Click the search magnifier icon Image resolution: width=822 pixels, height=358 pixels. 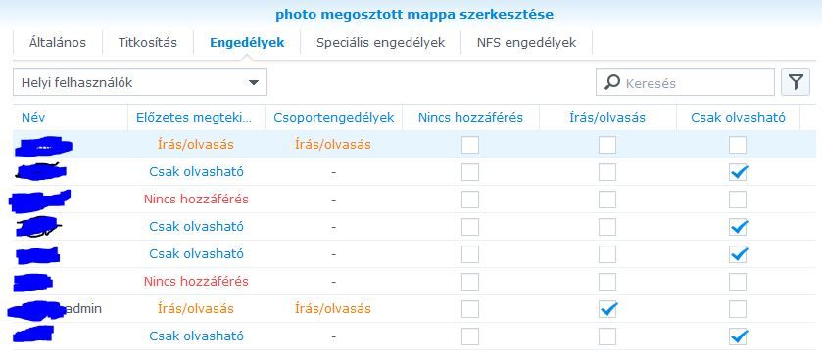[x=611, y=83]
